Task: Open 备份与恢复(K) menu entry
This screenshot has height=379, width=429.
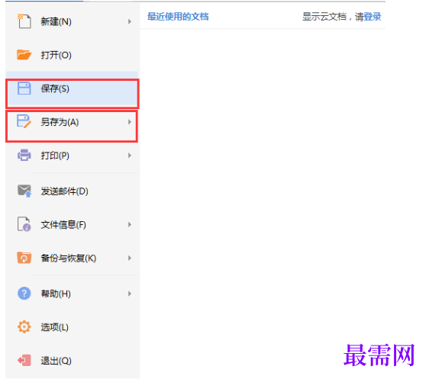Action: point(73,258)
